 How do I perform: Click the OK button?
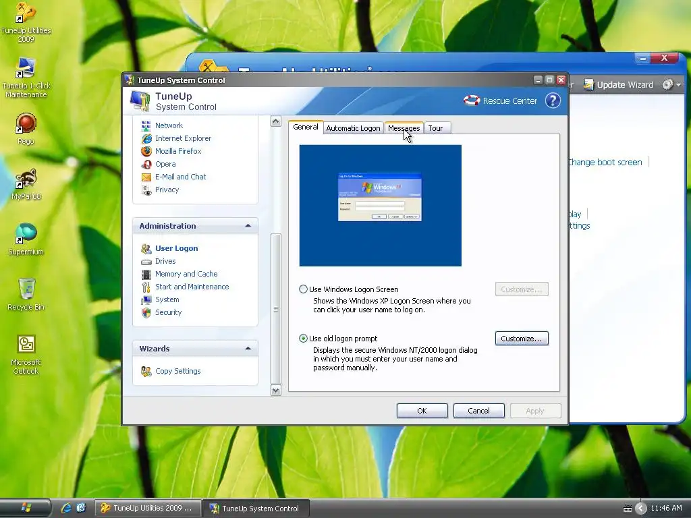(422, 411)
